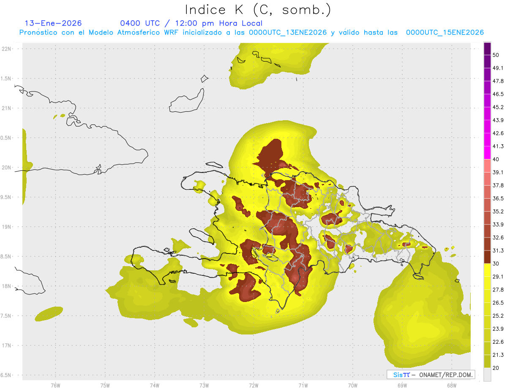
Task: Click the legend value "32.6"
Action: (x=498, y=237)
